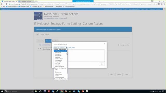Switch to the Activities tab
Viewport: 166px width, 93px height.
[x=49, y=41]
